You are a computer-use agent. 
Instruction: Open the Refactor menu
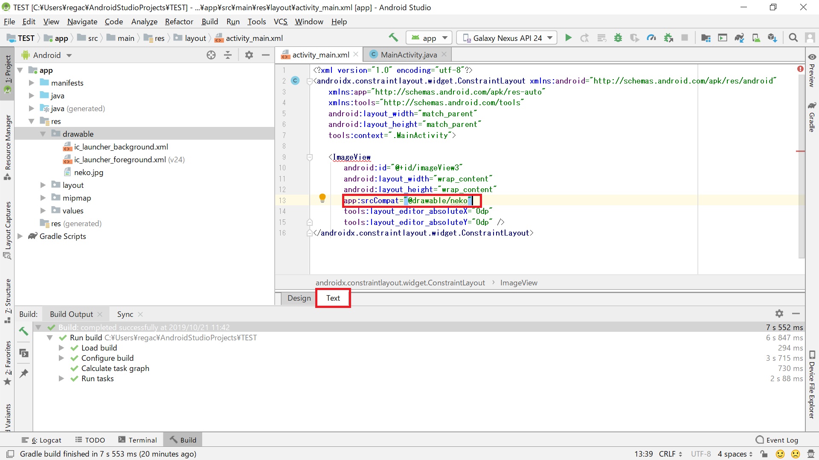[179, 22]
